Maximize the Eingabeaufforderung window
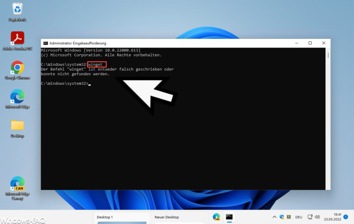354x224 pixels. point(310,43)
